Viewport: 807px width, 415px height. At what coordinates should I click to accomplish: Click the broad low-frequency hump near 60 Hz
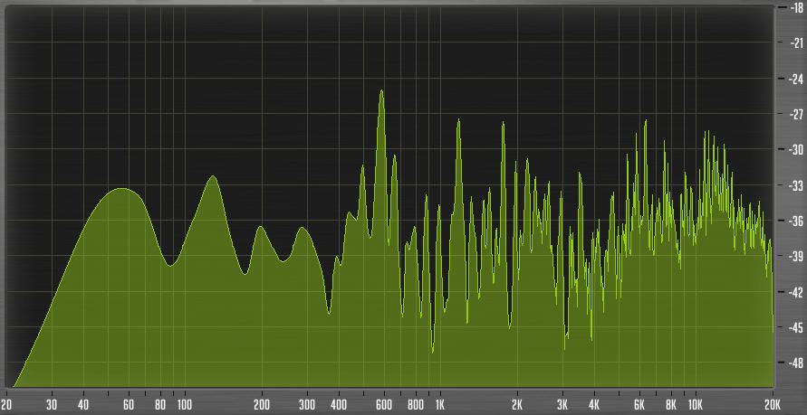[x=121, y=190]
